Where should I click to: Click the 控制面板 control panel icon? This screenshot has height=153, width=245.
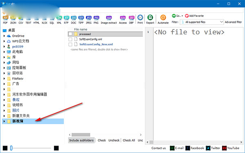point(9,68)
